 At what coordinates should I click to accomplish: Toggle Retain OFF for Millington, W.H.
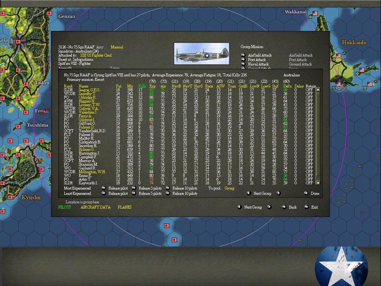[309, 172]
